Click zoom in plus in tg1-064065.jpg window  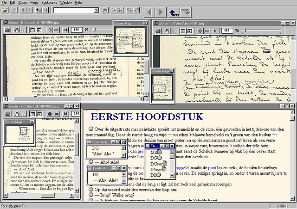(x=50, y=30)
